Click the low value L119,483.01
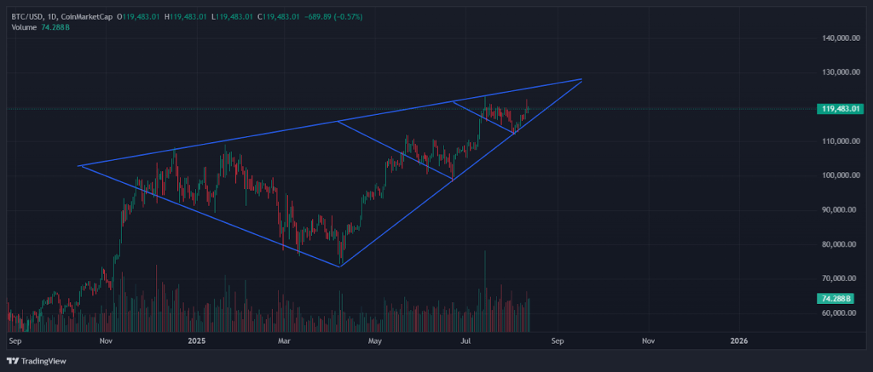Viewport: 873px width, 372px height. tap(233, 17)
